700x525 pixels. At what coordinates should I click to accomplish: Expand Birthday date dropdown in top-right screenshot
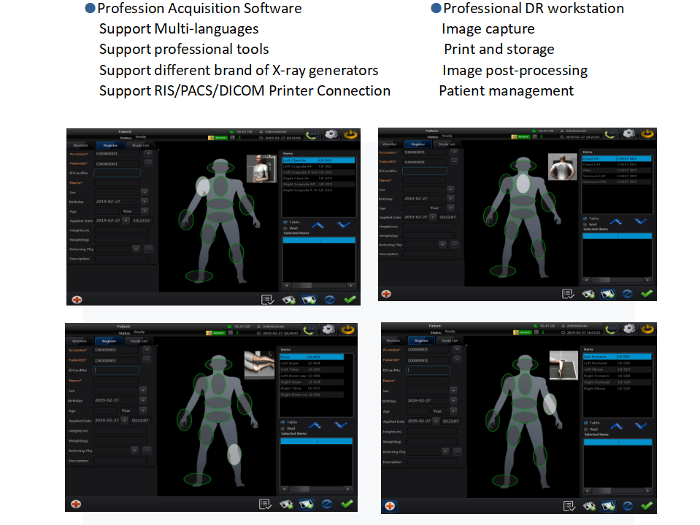tap(450, 198)
